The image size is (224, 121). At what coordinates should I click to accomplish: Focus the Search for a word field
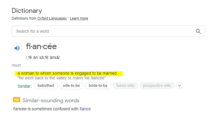[x=101, y=31]
